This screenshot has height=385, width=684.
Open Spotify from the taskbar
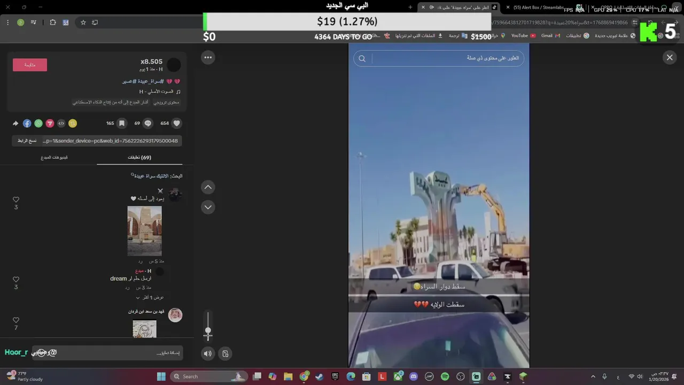coord(445,376)
